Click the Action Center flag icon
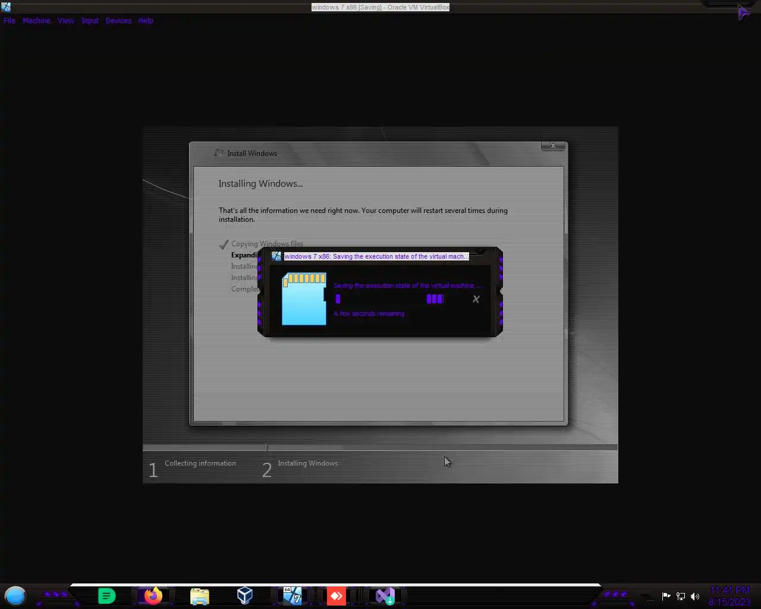The width and height of the screenshot is (761, 609). click(666, 597)
